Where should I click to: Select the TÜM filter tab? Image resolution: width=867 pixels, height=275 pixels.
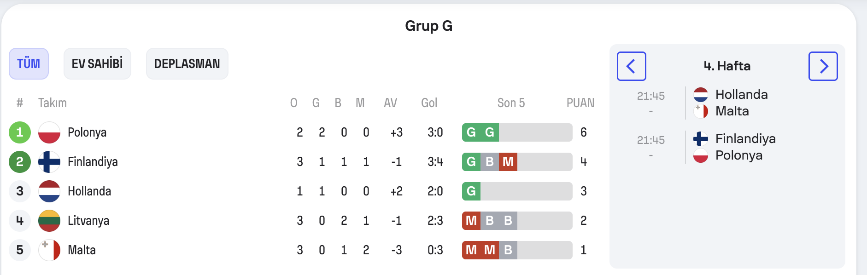[29, 63]
